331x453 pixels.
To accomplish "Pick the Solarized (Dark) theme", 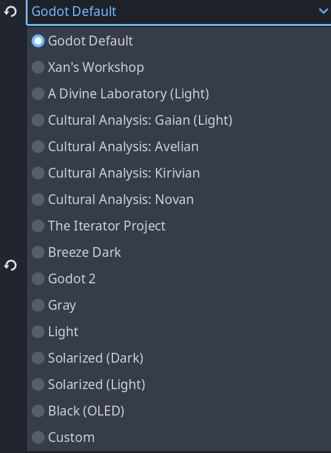I will [x=179, y=358].
